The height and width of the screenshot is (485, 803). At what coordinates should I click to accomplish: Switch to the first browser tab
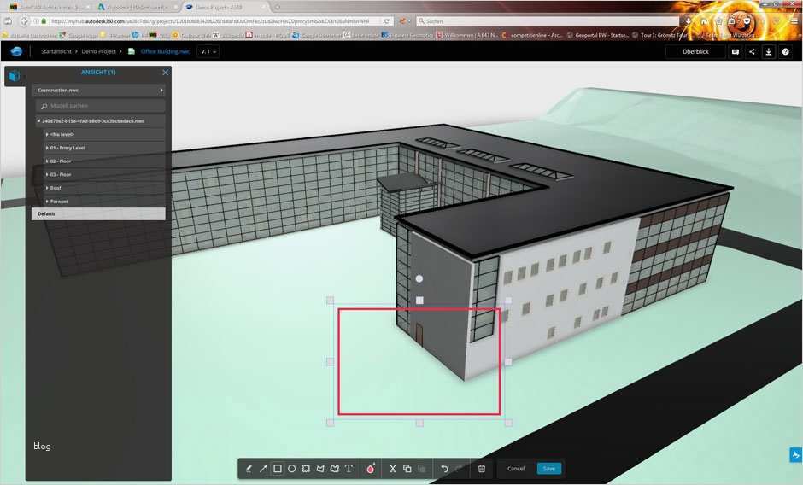pyautogui.click(x=49, y=7)
